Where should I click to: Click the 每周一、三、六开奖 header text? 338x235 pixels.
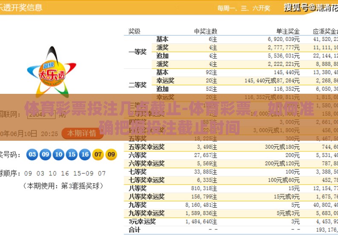click(244, 8)
